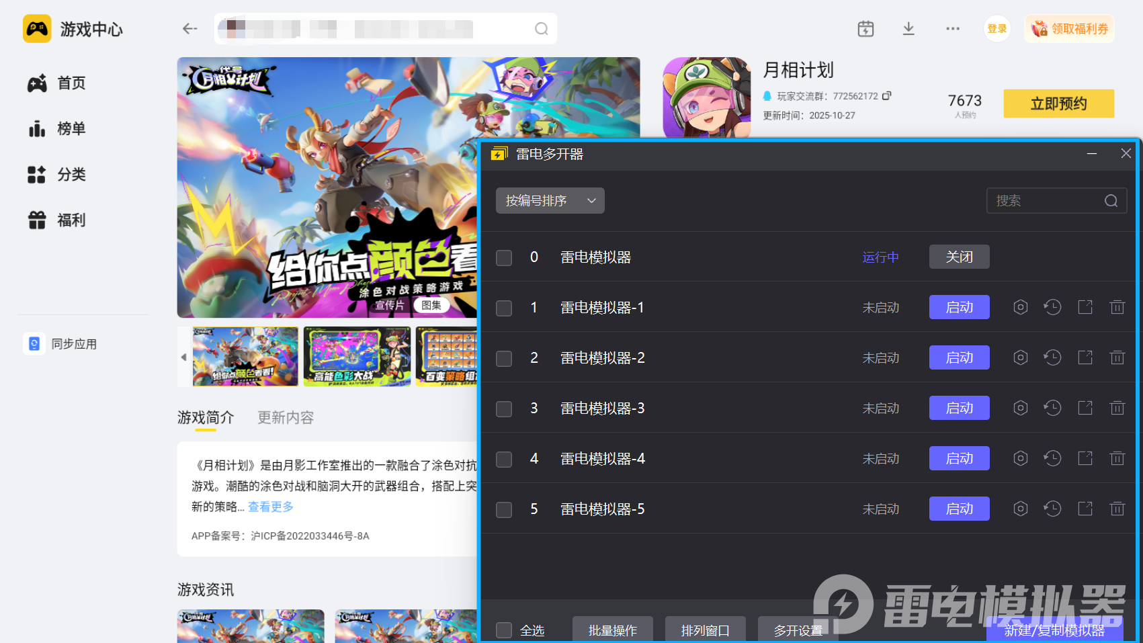Open settings for 雷电模拟器-1 instance
1143x643 pixels.
1020,307
